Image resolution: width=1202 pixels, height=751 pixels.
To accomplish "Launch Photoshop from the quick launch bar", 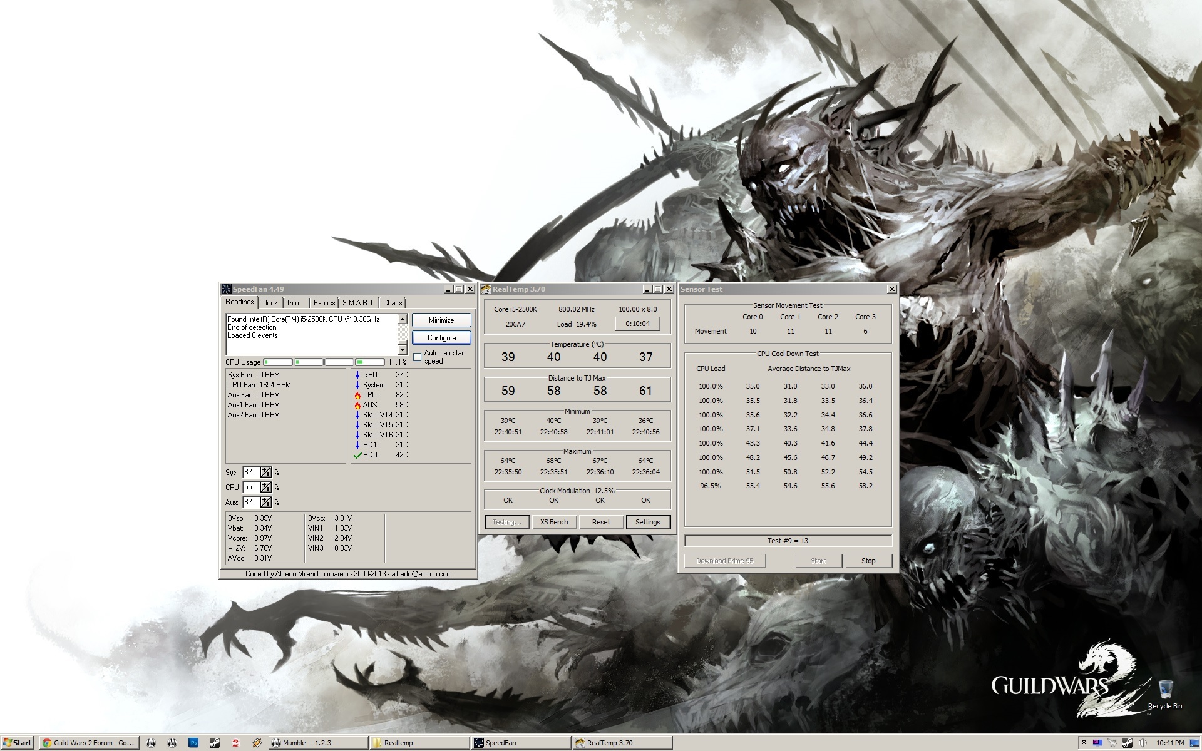I will tap(193, 743).
